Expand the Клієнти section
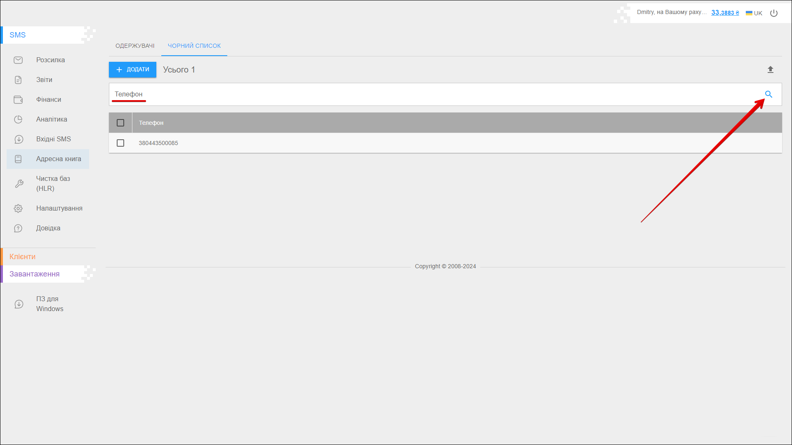 [23, 257]
